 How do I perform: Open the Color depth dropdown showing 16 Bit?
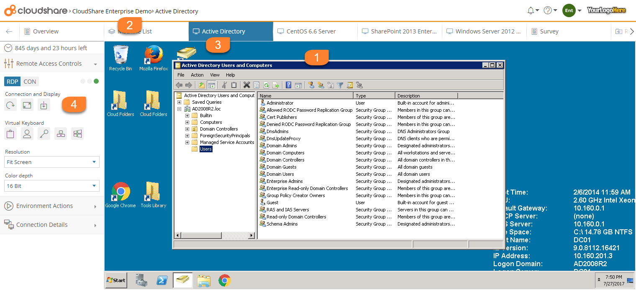point(52,186)
